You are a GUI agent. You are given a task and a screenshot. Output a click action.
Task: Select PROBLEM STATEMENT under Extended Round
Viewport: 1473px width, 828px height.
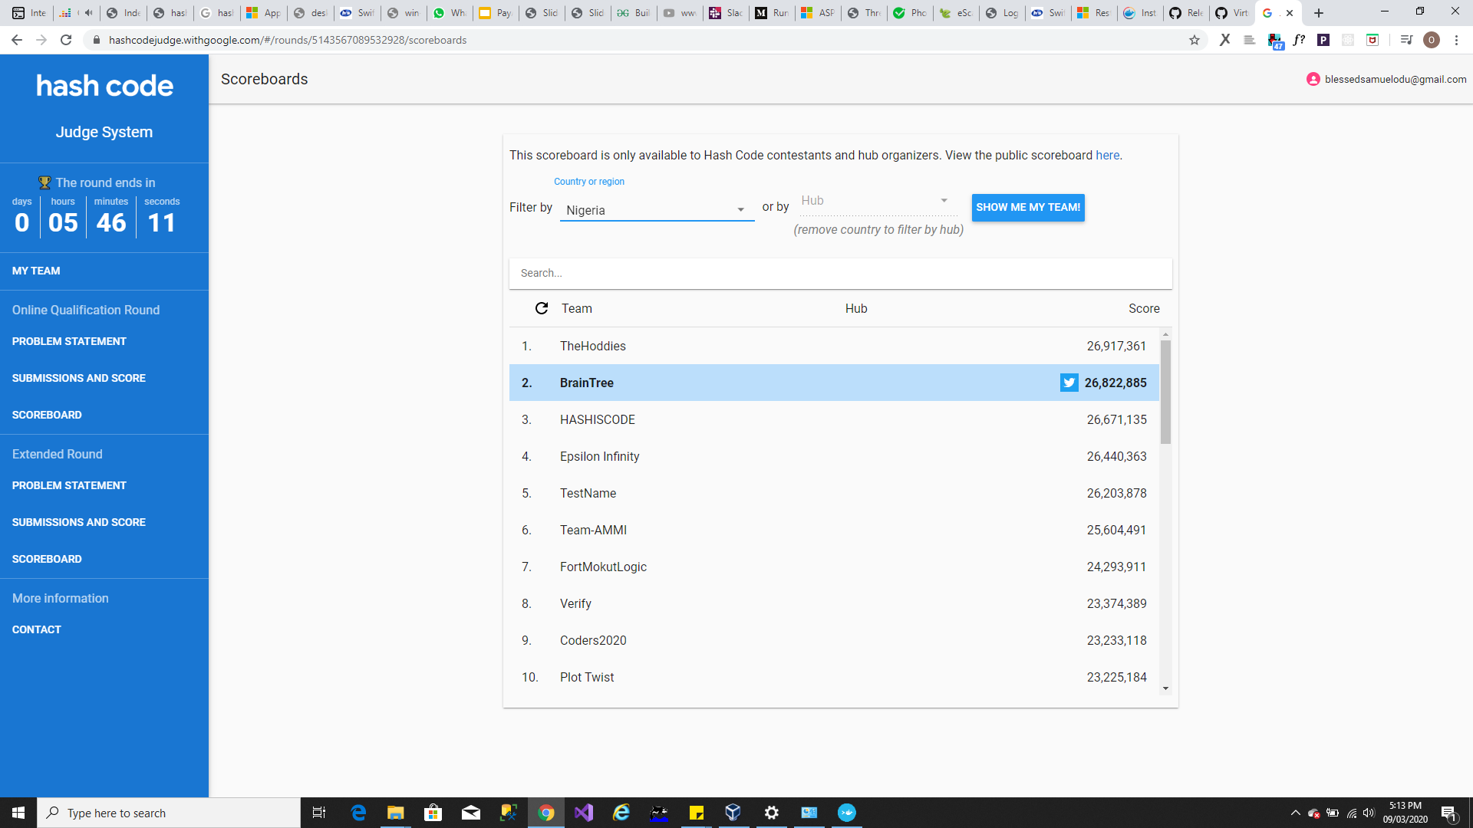tap(68, 485)
